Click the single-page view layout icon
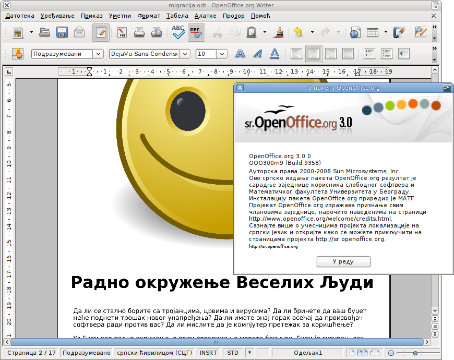 click(352, 353)
